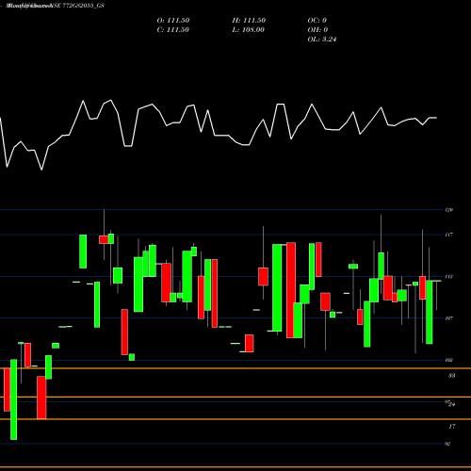Click the tall green candle at the far left edge
The width and height of the screenshot is (471, 471).
[x=13, y=399]
